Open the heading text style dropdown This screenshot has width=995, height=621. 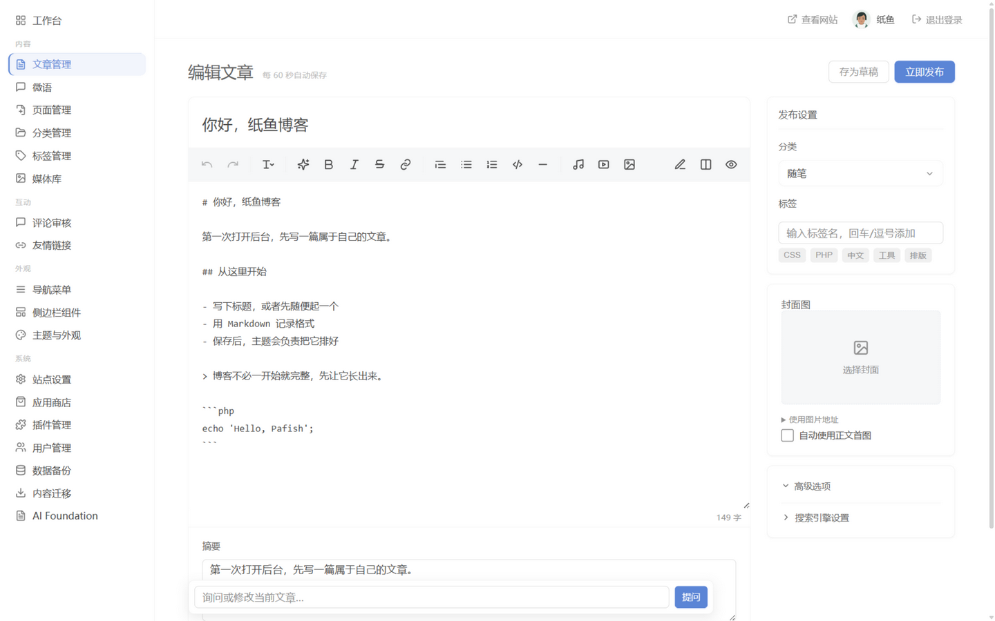pos(268,165)
